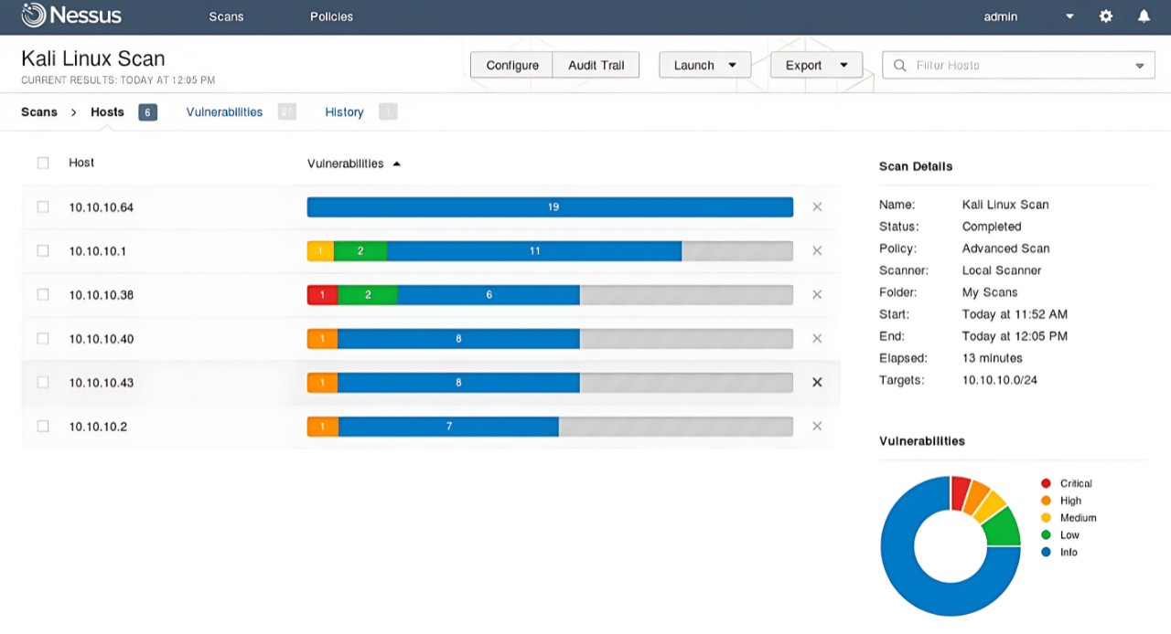Open the Audit Trail
This screenshot has width=1171, height=634.
click(596, 65)
